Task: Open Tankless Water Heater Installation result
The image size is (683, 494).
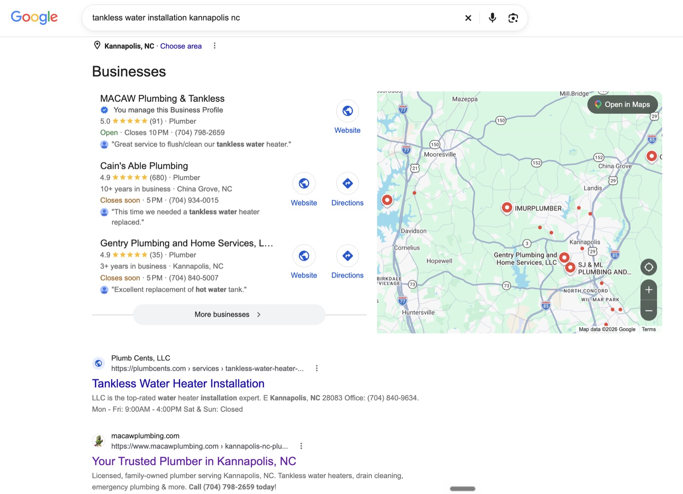Action: [x=178, y=384]
